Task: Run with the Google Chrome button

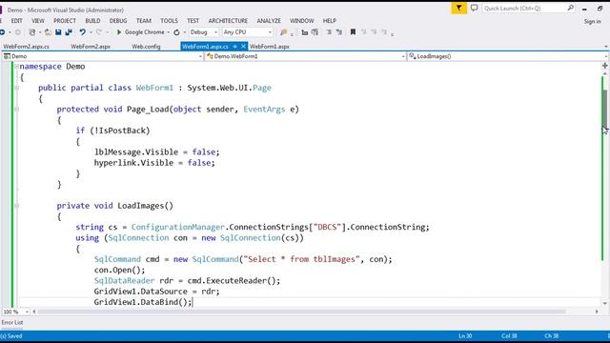Action: pyautogui.click(x=141, y=32)
